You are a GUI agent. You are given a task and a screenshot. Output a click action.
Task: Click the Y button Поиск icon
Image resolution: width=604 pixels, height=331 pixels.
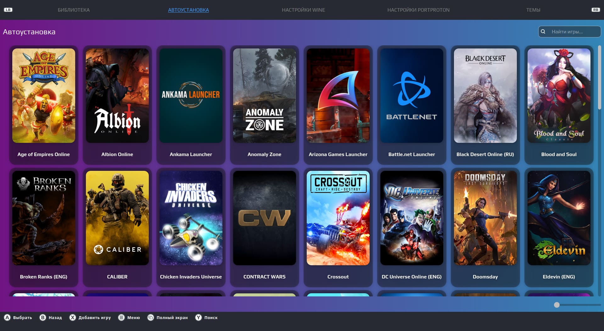pyautogui.click(x=199, y=317)
